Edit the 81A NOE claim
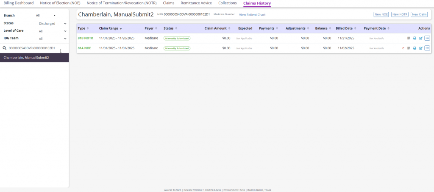The image size is (434, 192). click(421, 48)
